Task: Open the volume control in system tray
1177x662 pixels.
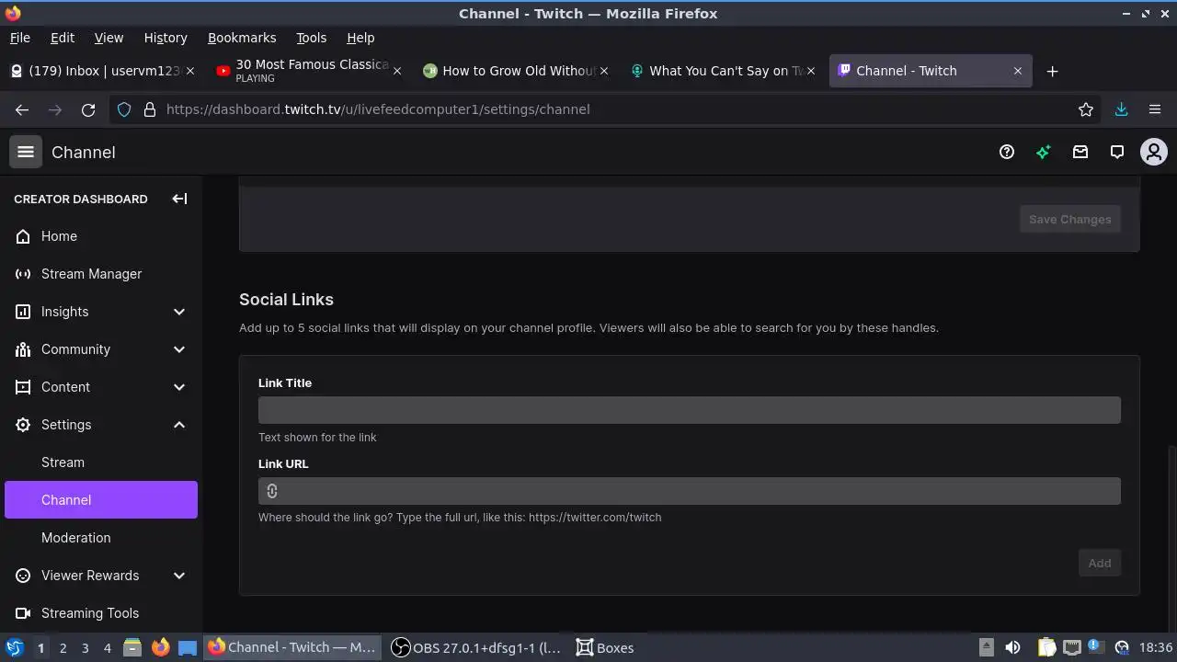Action: [x=1012, y=647]
